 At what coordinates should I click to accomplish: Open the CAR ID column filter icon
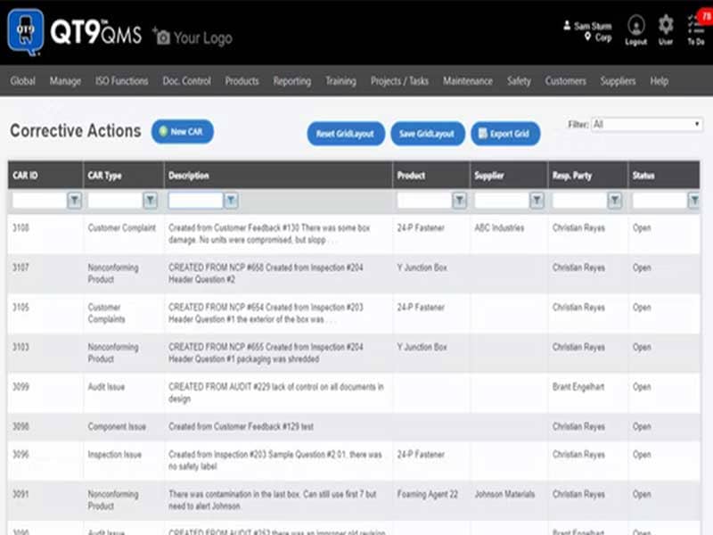(74, 200)
